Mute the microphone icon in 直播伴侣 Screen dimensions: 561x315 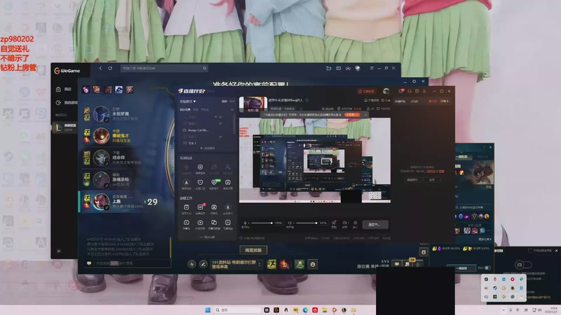tap(245, 223)
